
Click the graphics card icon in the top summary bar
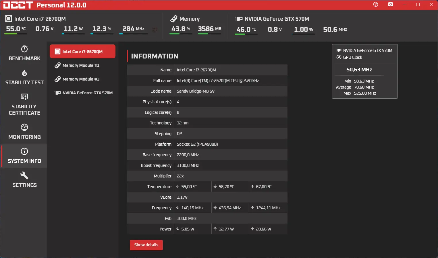(x=239, y=19)
